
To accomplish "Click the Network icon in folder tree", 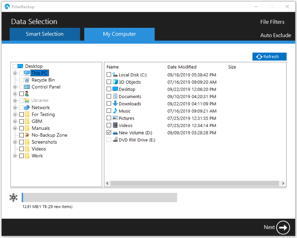I will [27, 108].
